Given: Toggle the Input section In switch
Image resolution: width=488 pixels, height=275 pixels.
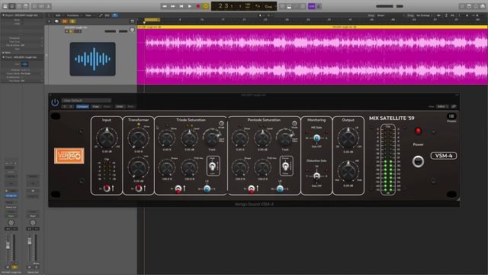Looking at the screenshot, I should [x=107, y=188].
